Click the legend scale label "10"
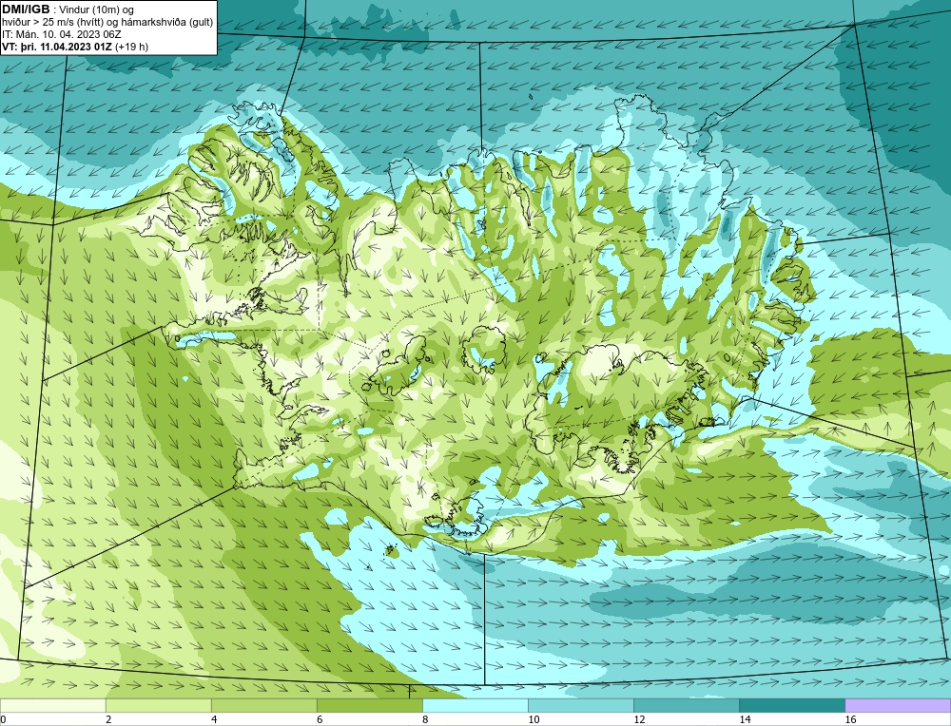 (533, 720)
